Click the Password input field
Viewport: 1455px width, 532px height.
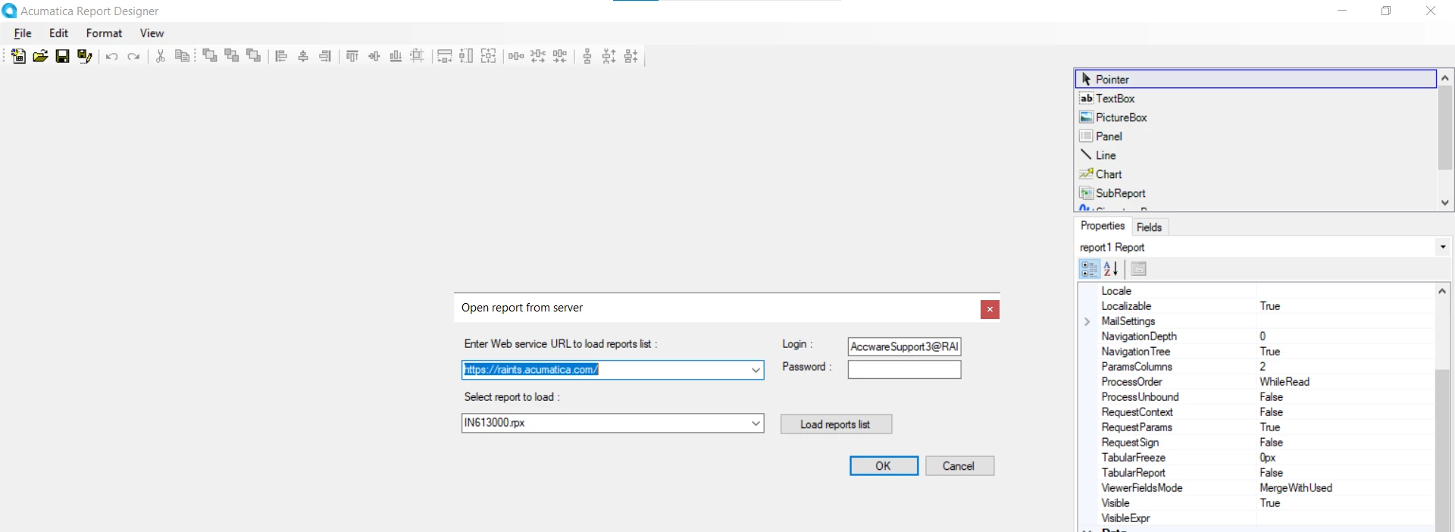click(904, 369)
